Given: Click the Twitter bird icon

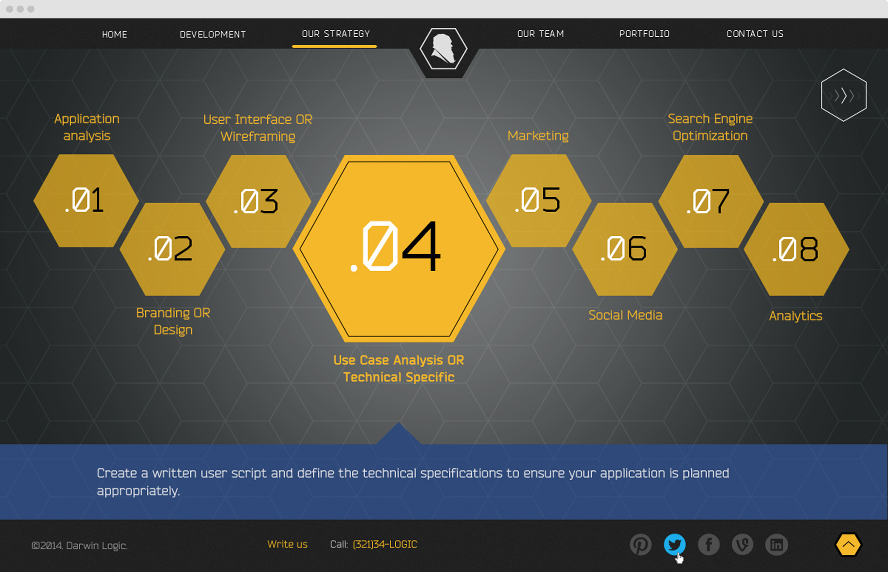Looking at the screenshot, I should pos(675,545).
